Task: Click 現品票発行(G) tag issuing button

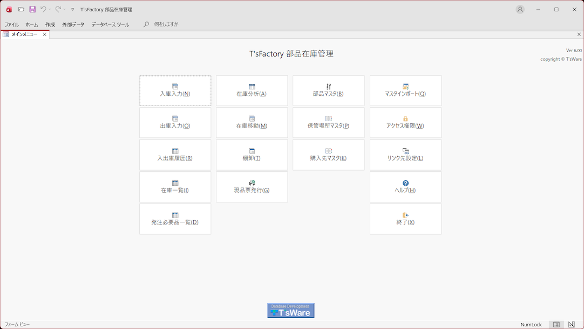Action: [252, 187]
